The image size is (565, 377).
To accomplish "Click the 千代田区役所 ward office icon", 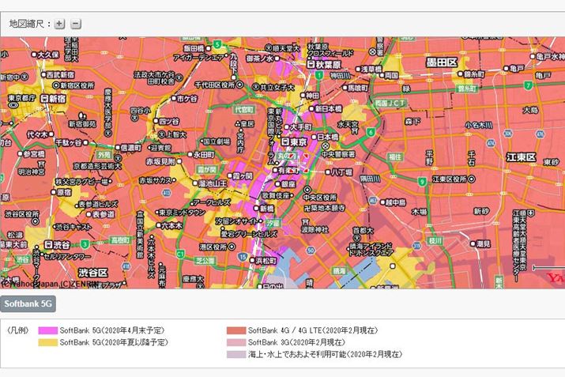I will point(239,85).
